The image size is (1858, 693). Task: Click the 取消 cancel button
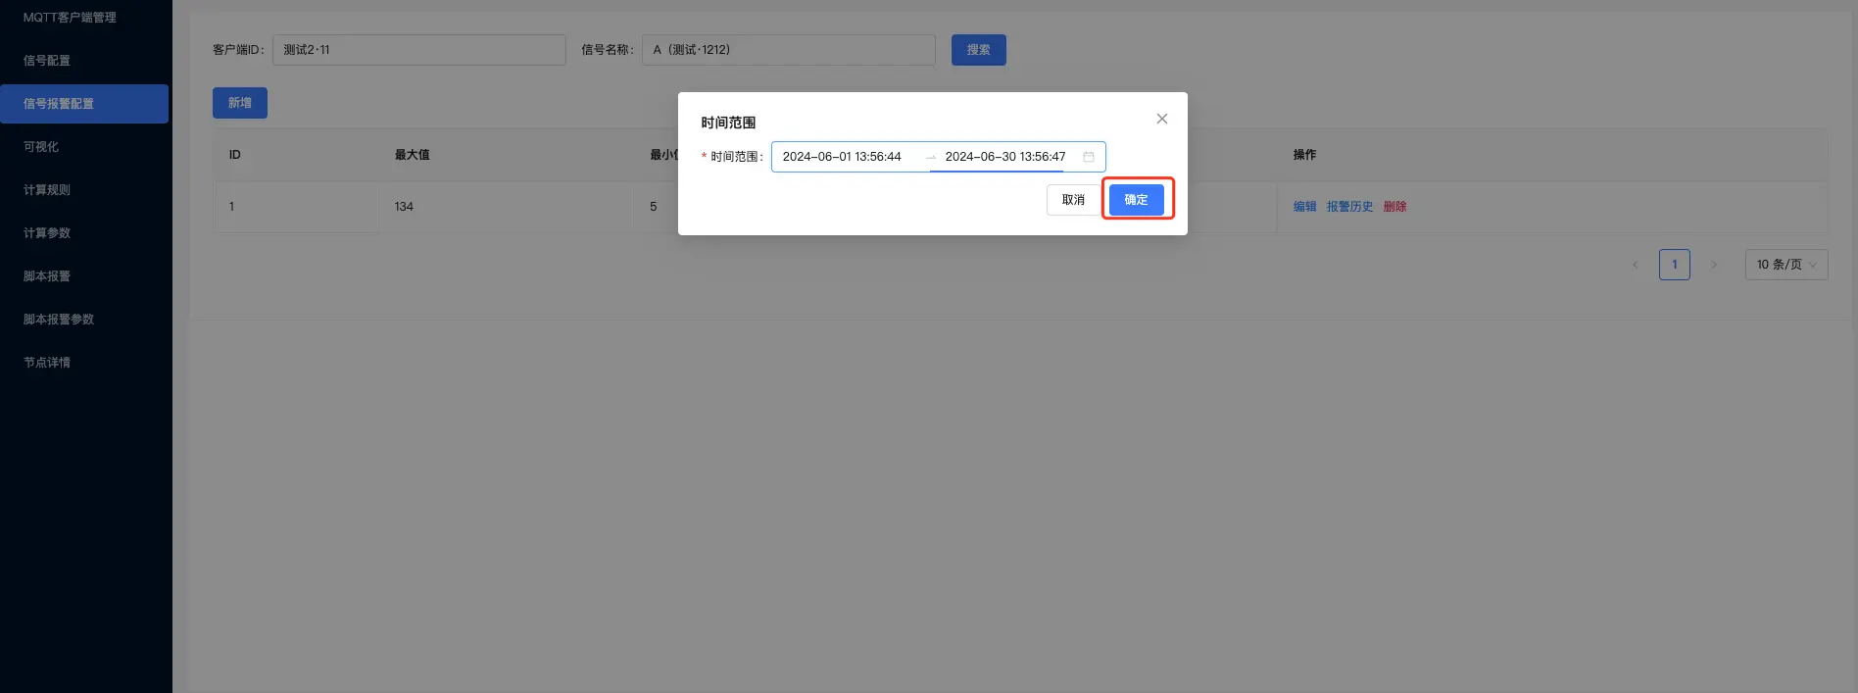pyautogui.click(x=1073, y=200)
